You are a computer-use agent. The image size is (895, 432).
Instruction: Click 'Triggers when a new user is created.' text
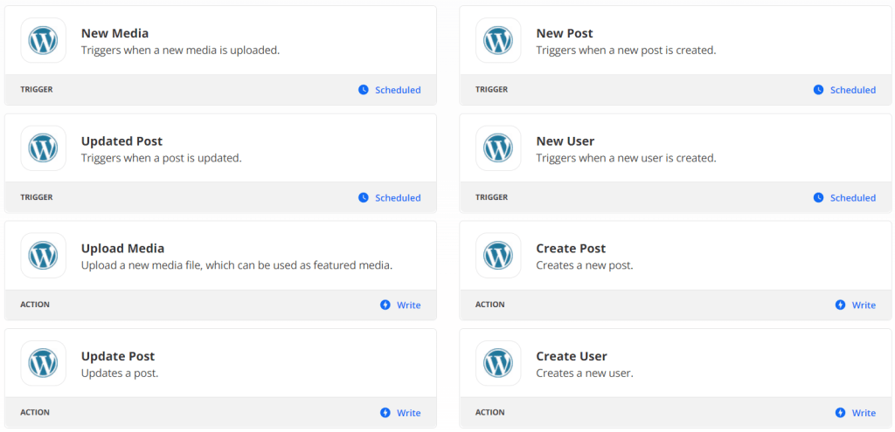[x=626, y=158]
